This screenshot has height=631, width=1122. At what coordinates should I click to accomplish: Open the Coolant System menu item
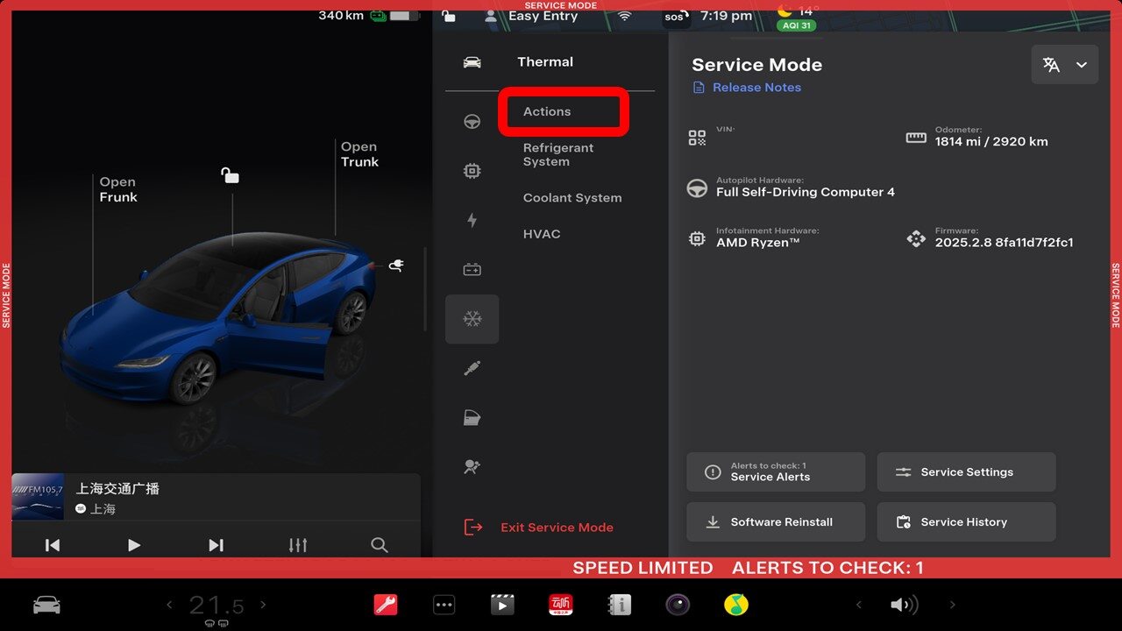click(x=572, y=198)
